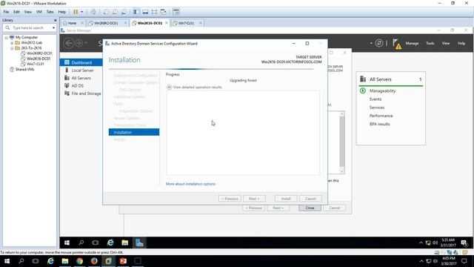The height and width of the screenshot is (267, 474).
Task: Click the Unity mode toolbar icon
Action: 163,12
